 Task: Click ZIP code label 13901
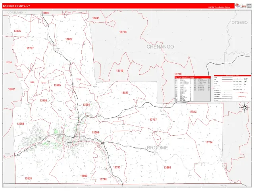[86, 105]
